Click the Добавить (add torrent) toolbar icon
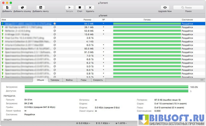The height and width of the screenshot is (126, 206). pyautogui.click(x=7, y=8)
